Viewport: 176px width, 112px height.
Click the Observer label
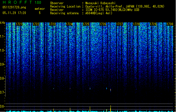point(57,3)
